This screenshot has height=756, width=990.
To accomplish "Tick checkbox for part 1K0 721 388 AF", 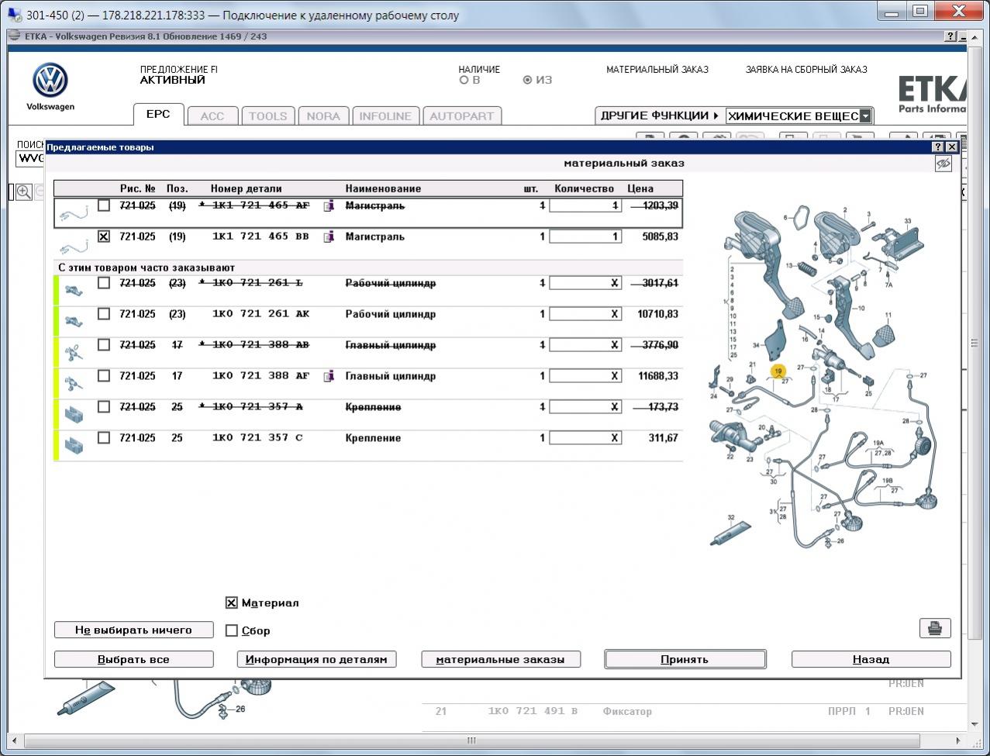I will (104, 376).
